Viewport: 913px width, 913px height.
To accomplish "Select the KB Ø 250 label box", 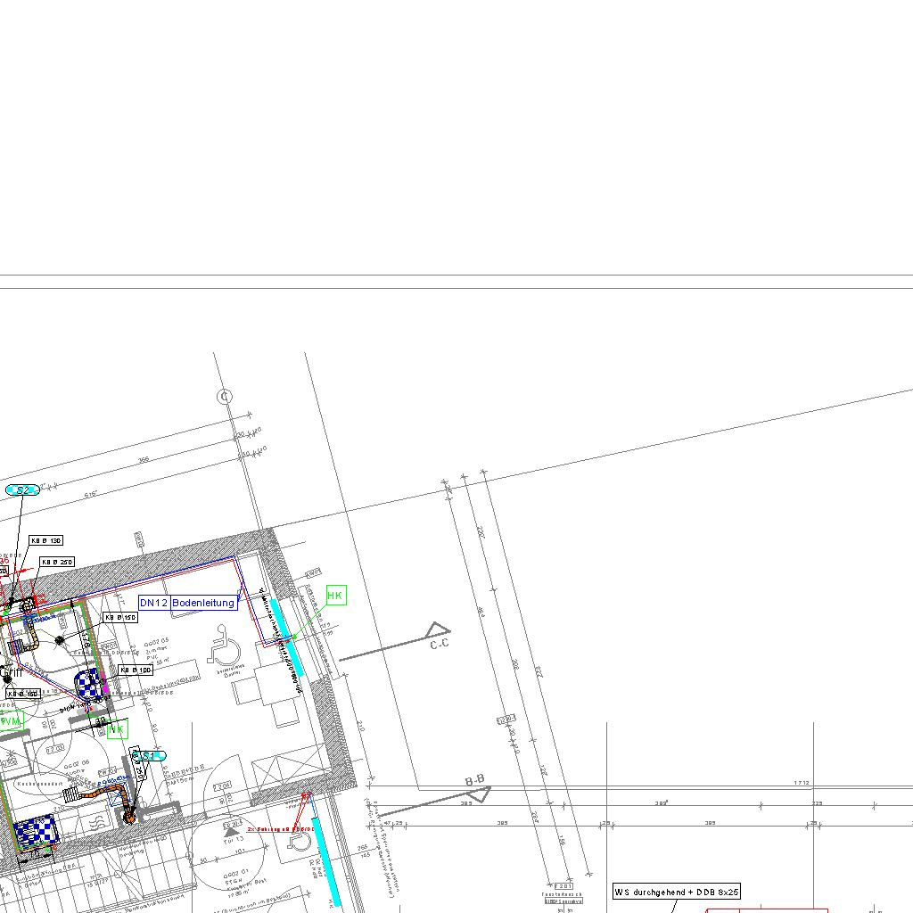I will tap(56, 562).
